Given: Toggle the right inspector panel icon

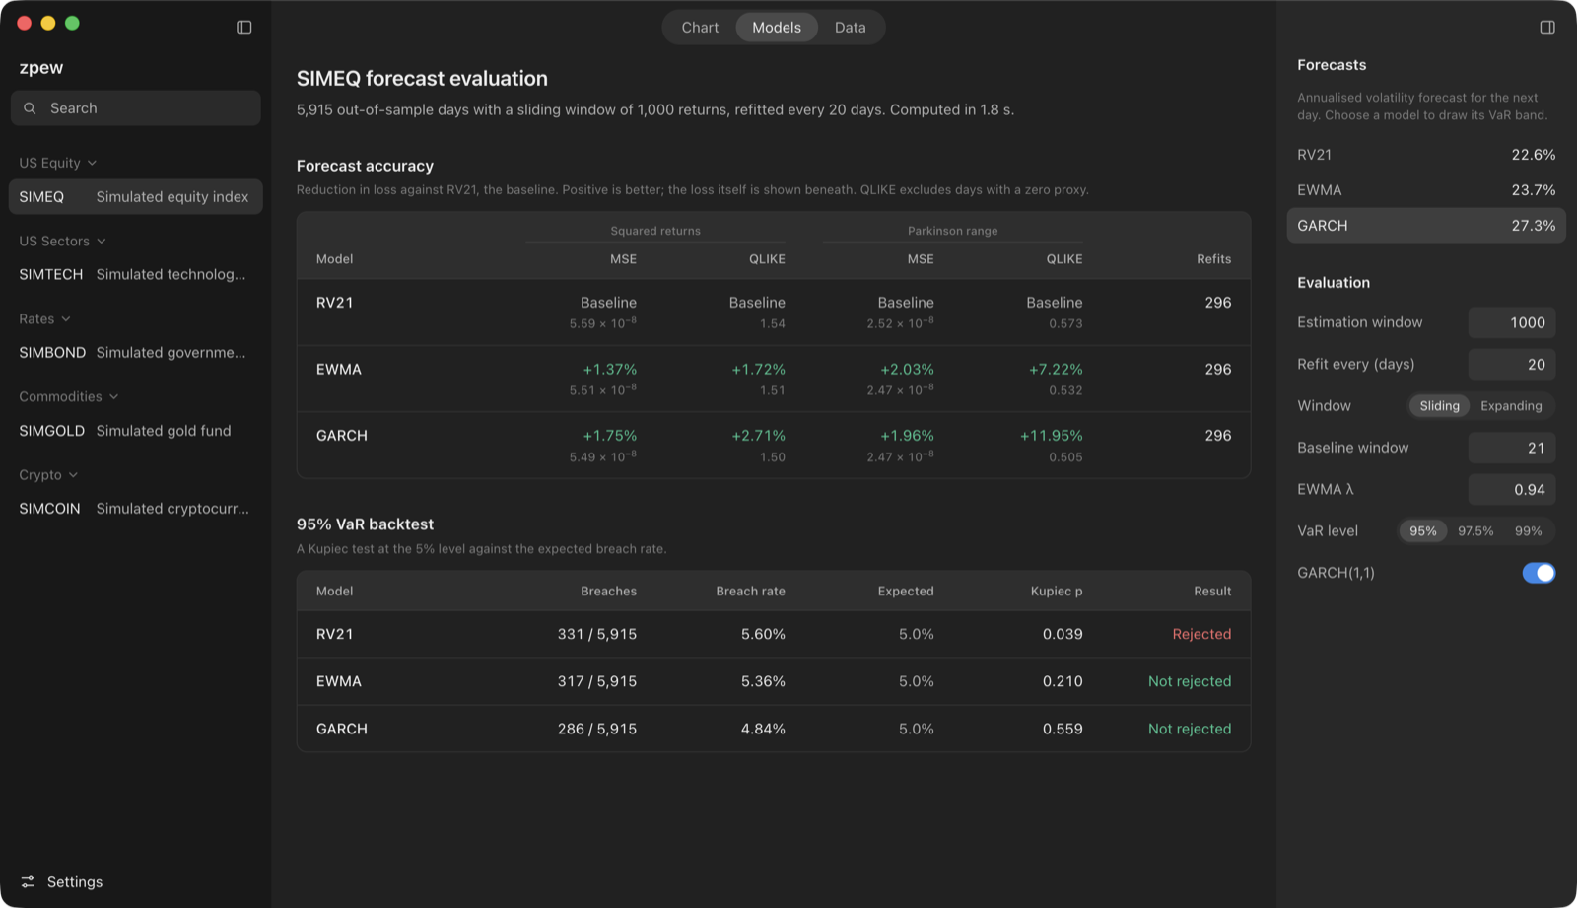Looking at the screenshot, I should 1547,28.
